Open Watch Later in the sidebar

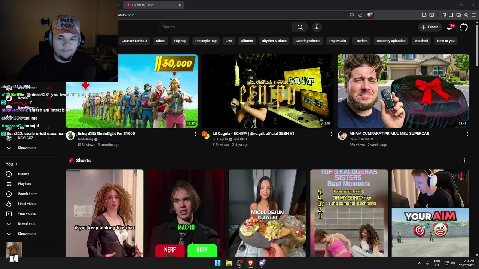click(x=27, y=194)
